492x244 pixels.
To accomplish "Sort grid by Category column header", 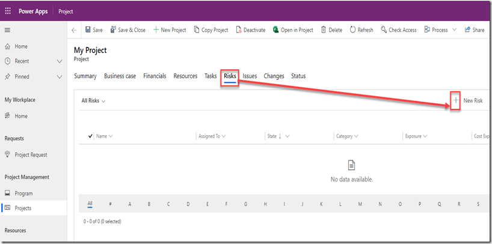I will click(x=344, y=136).
